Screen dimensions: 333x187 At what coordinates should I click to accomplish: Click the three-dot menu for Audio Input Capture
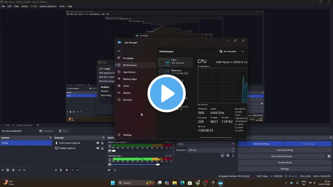(110, 146)
